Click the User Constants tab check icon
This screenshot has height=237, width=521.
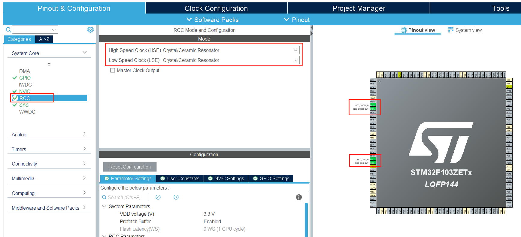163,178
